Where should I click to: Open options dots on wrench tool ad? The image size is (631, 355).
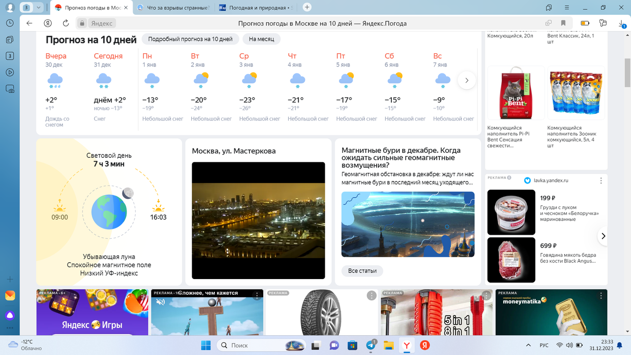point(486,295)
